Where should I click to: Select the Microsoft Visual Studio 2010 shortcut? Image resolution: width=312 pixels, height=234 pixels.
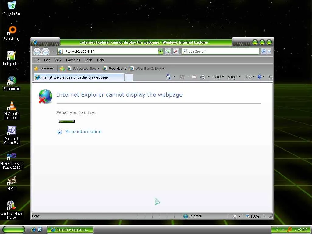click(x=12, y=160)
